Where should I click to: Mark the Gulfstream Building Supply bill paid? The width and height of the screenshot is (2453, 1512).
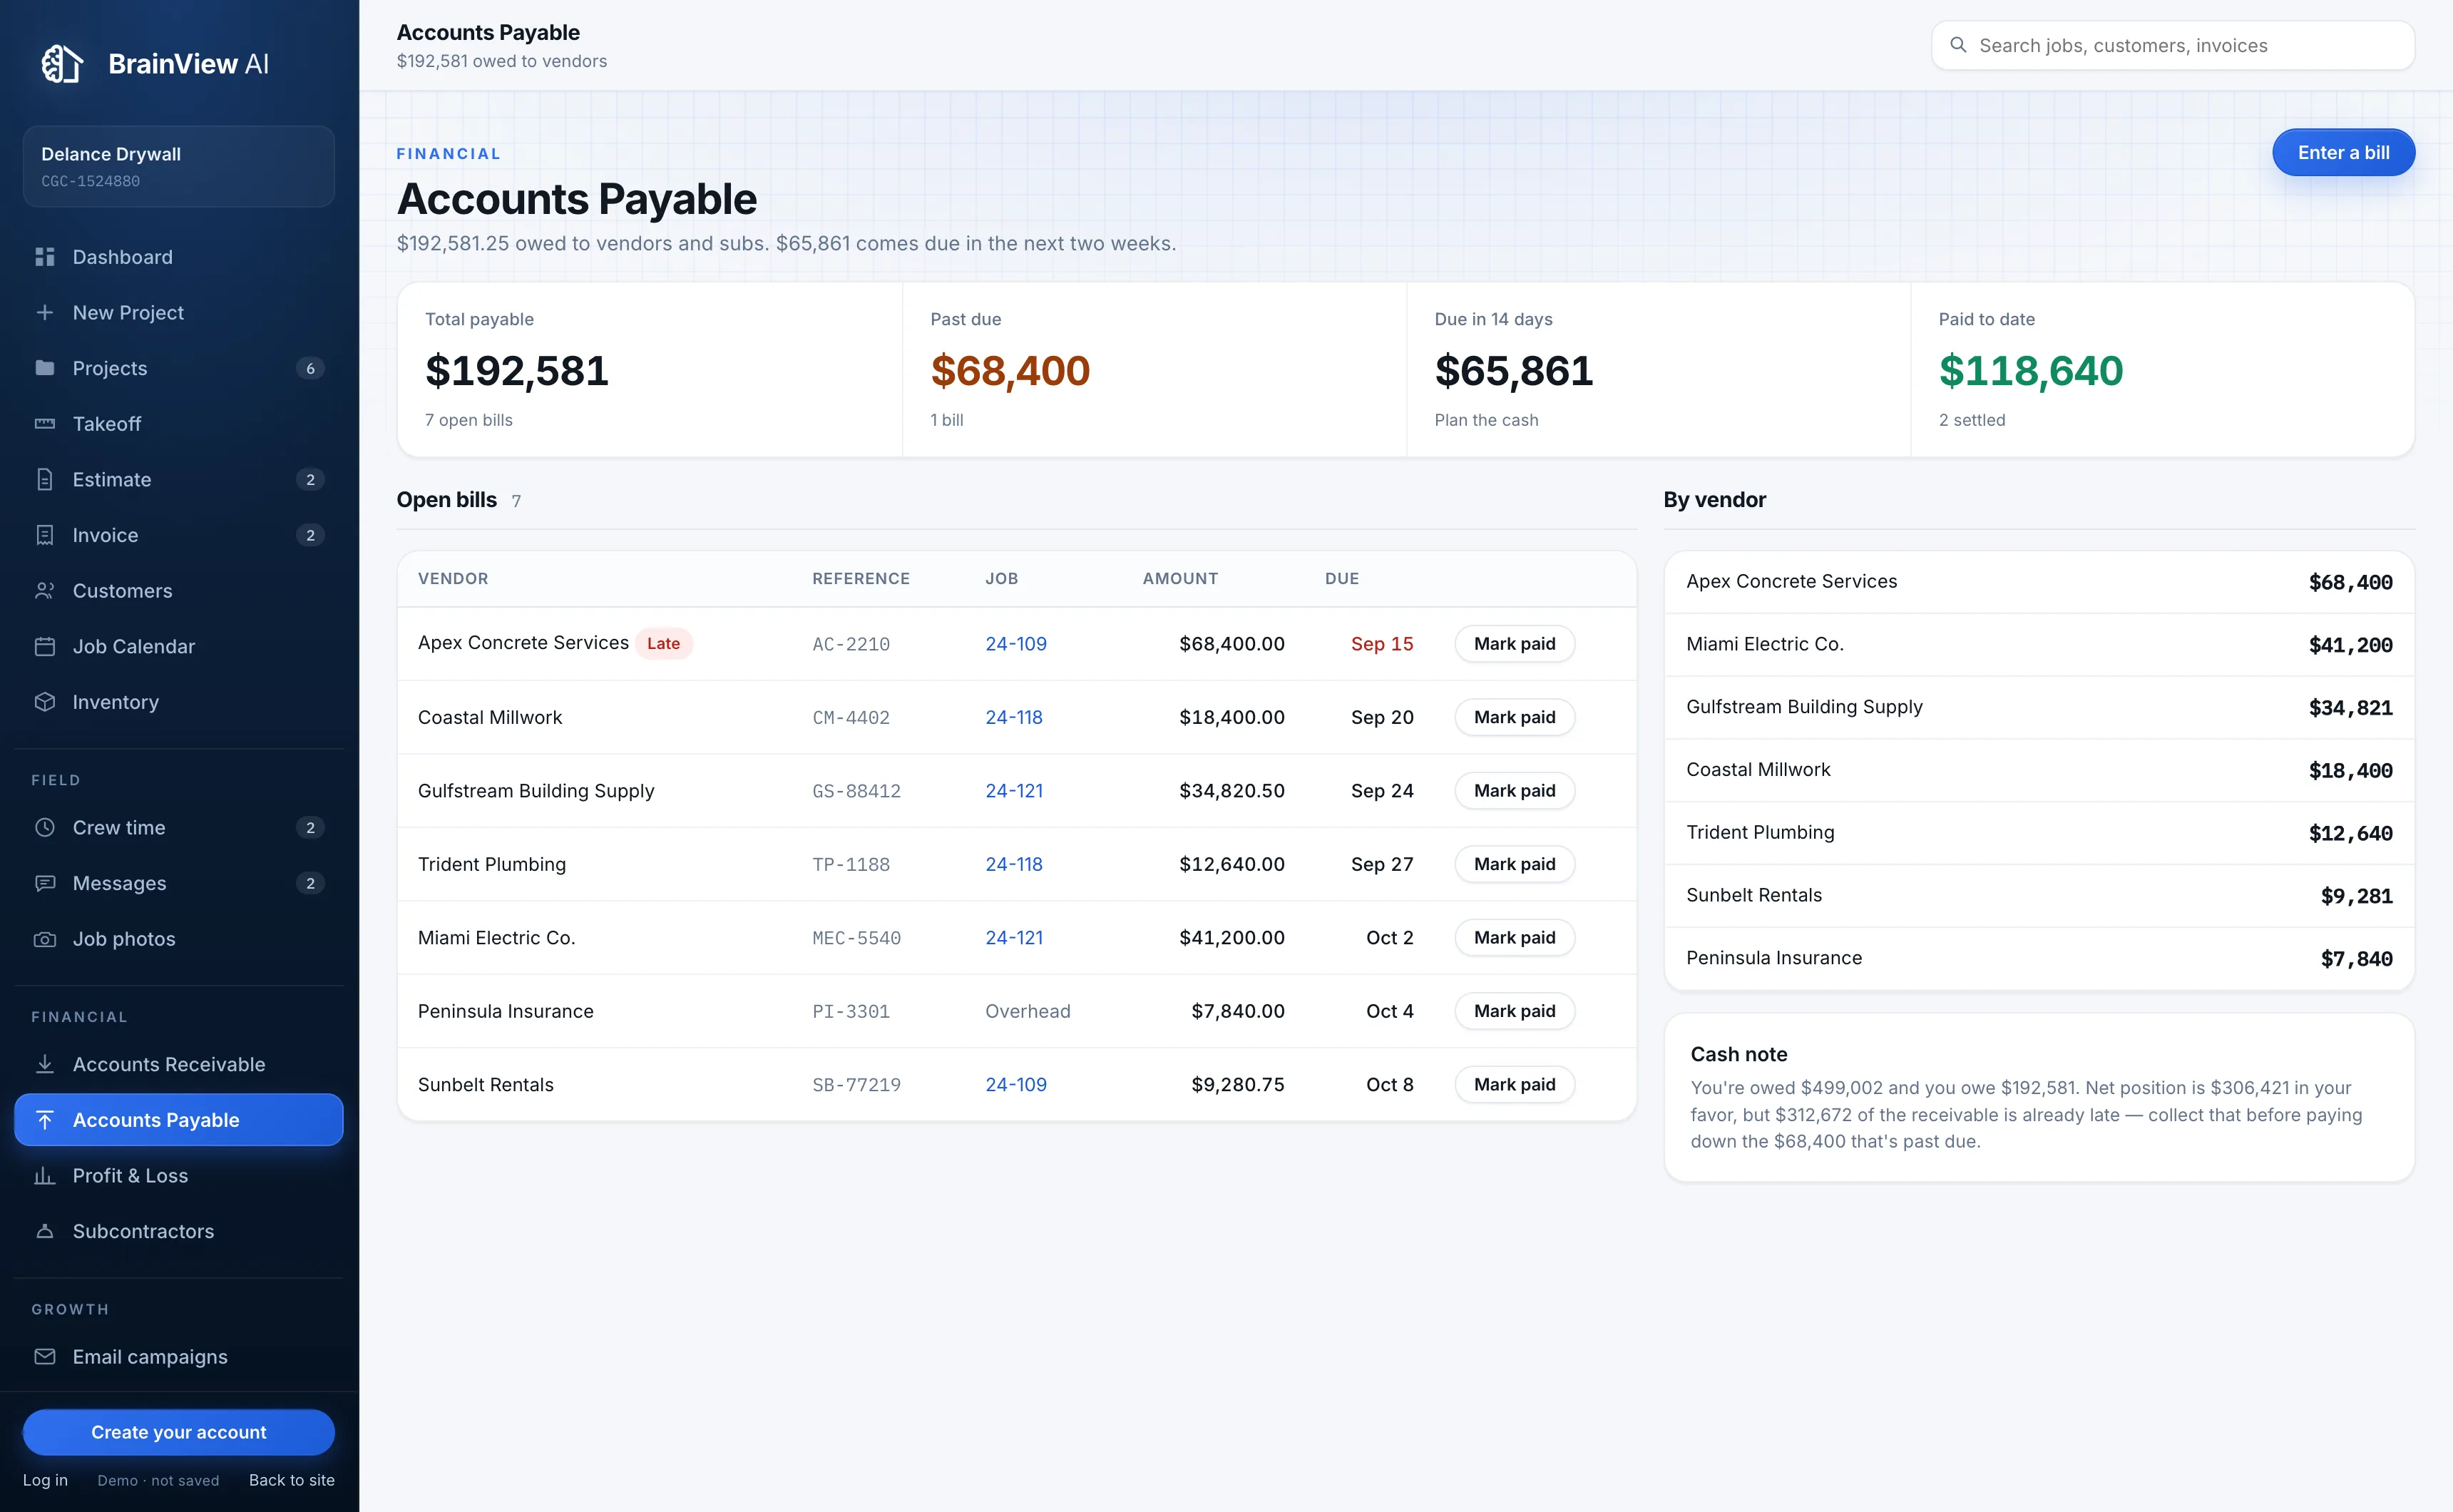(1515, 791)
